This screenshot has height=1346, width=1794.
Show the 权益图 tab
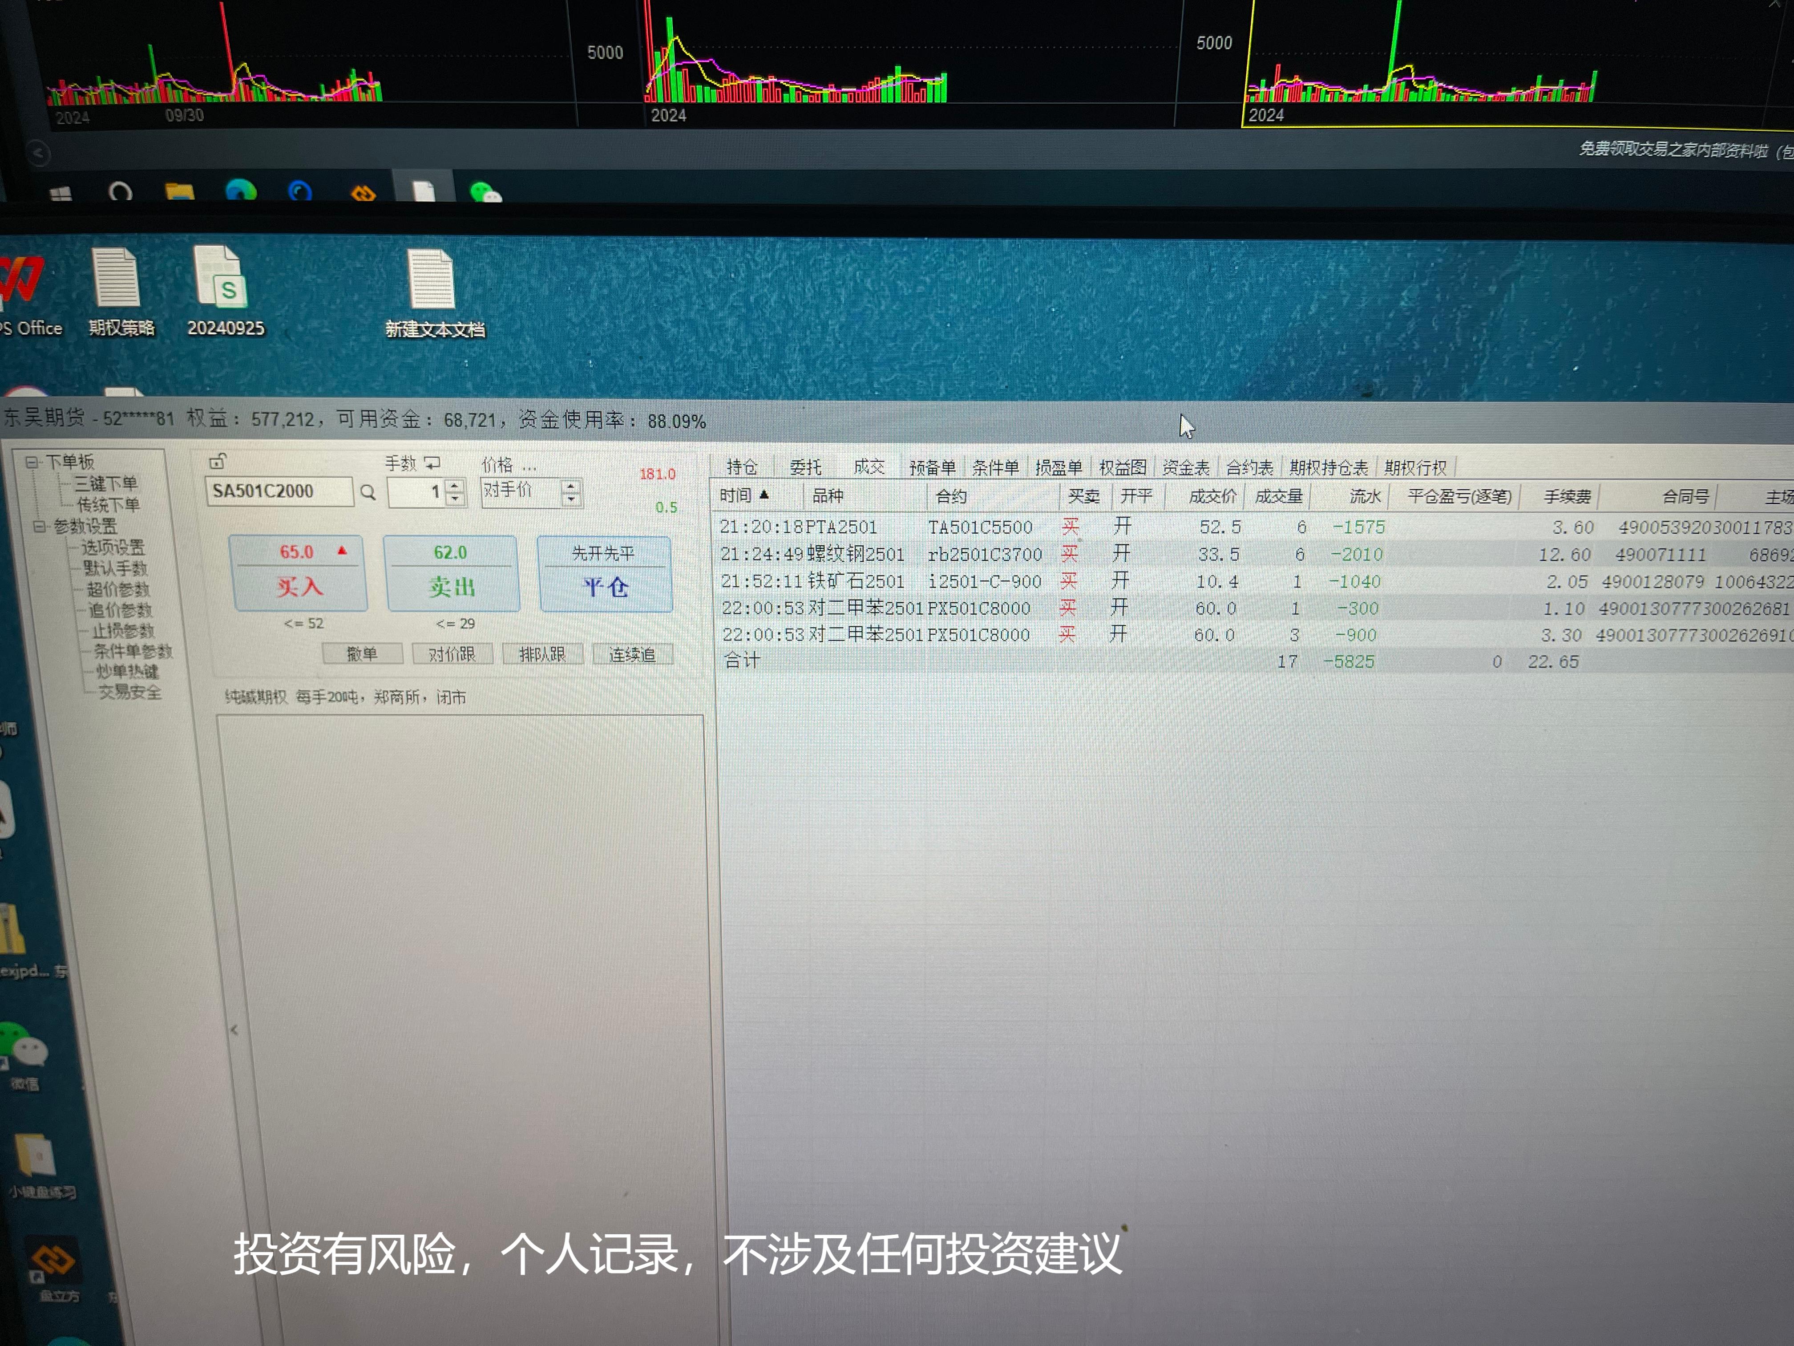[x=1123, y=467]
